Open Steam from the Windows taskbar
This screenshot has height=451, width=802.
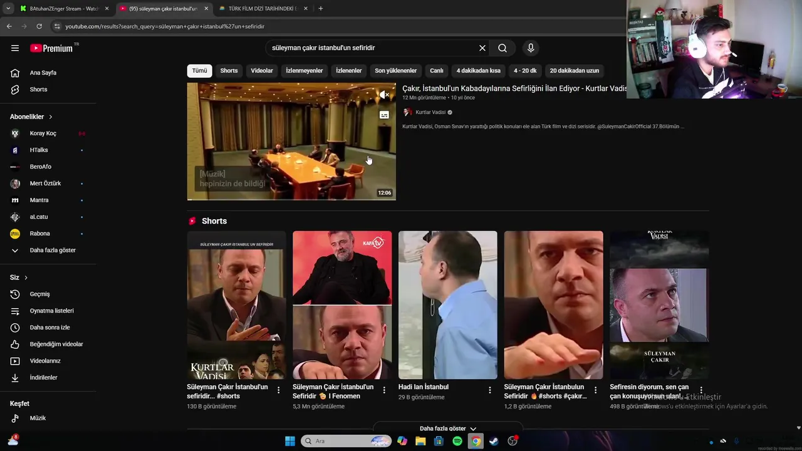pyautogui.click(x=494, y=441)
